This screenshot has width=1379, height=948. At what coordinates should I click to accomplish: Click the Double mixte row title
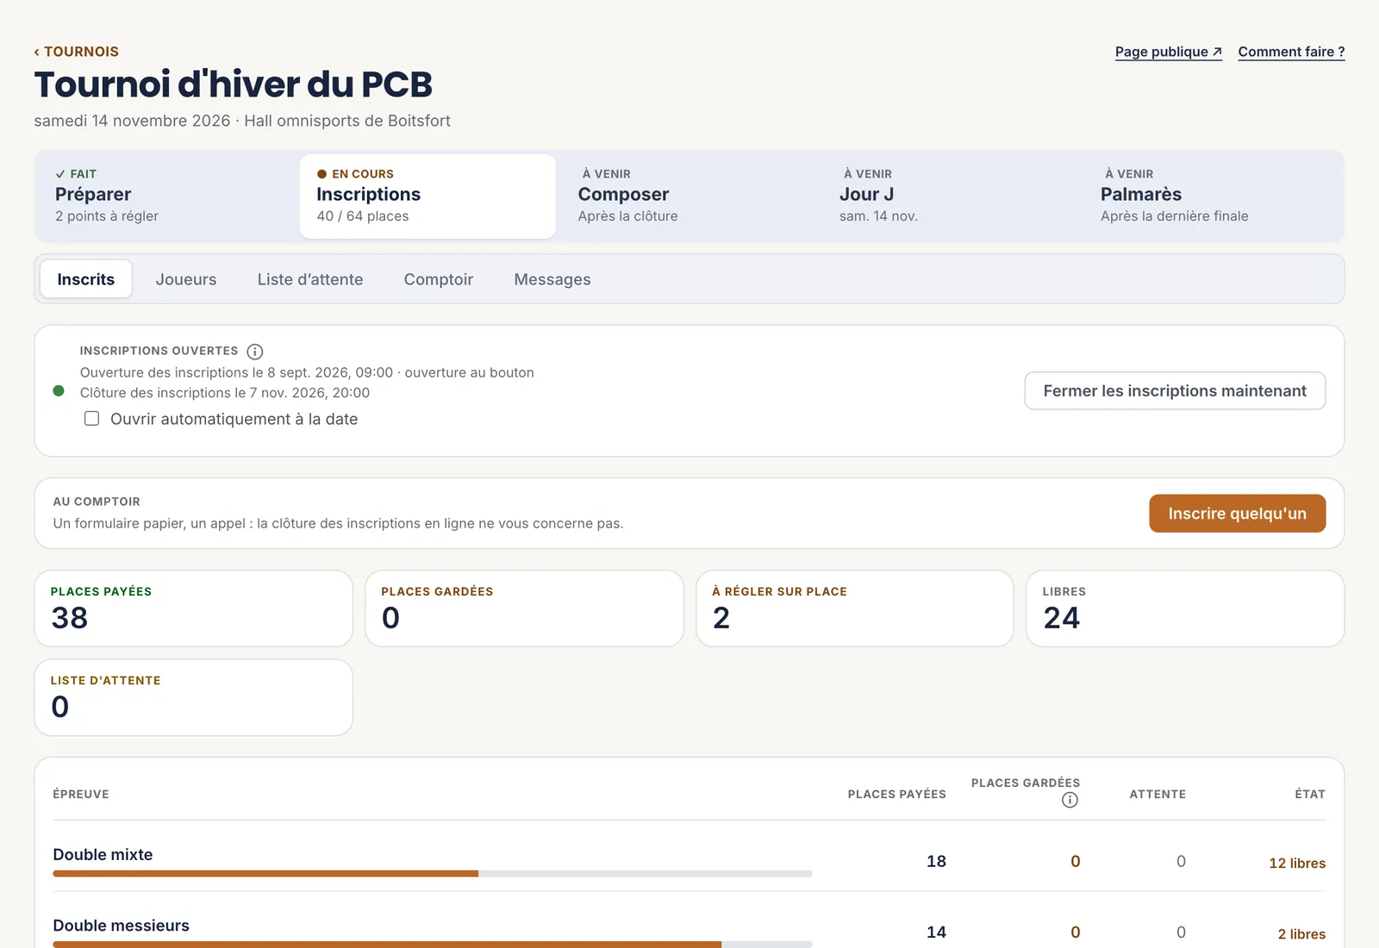point(103,855)
